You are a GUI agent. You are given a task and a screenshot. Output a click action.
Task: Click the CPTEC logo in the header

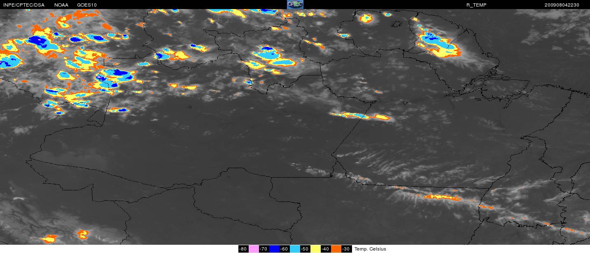pos(295,5)
